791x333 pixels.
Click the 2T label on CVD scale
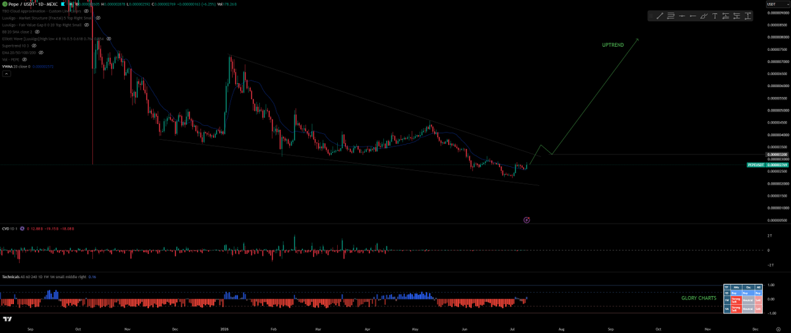[x=770, y=236]
